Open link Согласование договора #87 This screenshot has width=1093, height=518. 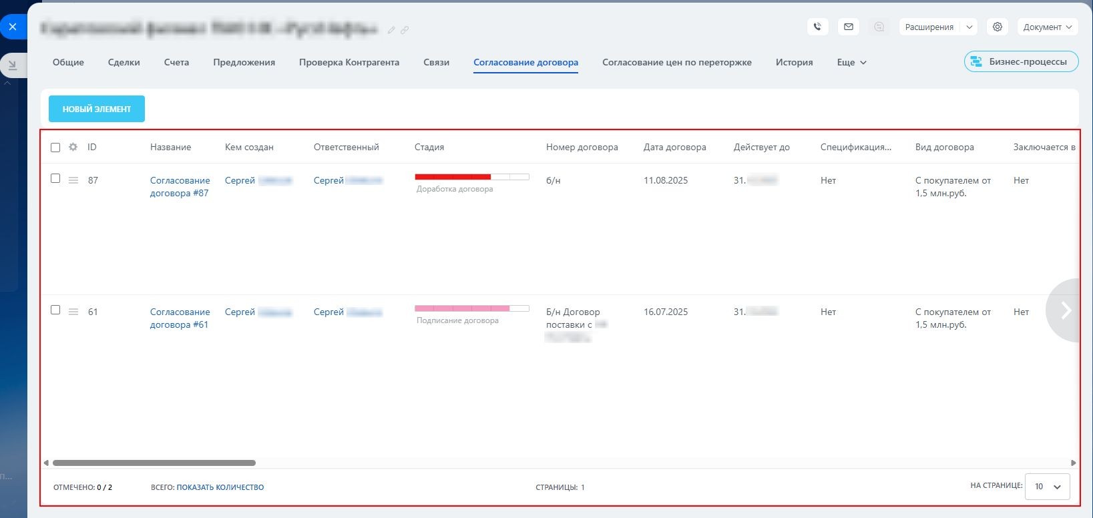(x=180, y=187)
